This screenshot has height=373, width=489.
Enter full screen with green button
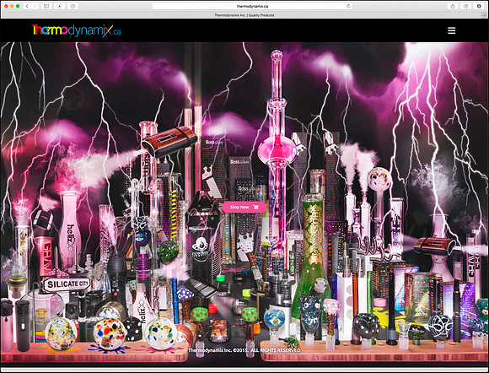pos(18,6)
